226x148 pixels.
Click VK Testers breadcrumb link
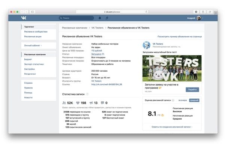click(x=97, y=28)
